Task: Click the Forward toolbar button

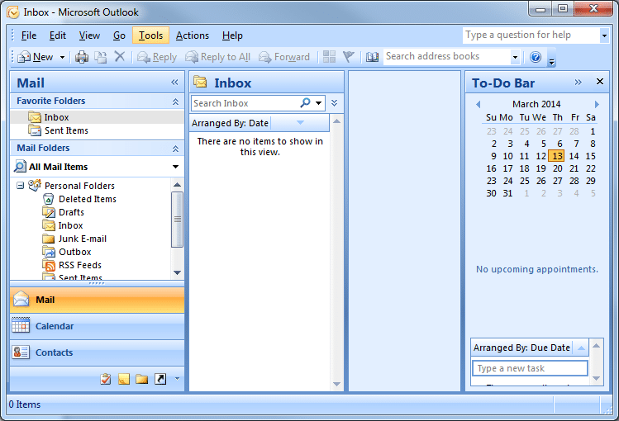Action: tap(284, 57)
